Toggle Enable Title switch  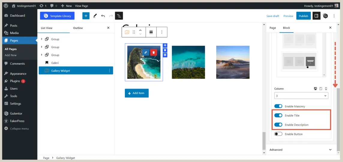coord(278,115)
